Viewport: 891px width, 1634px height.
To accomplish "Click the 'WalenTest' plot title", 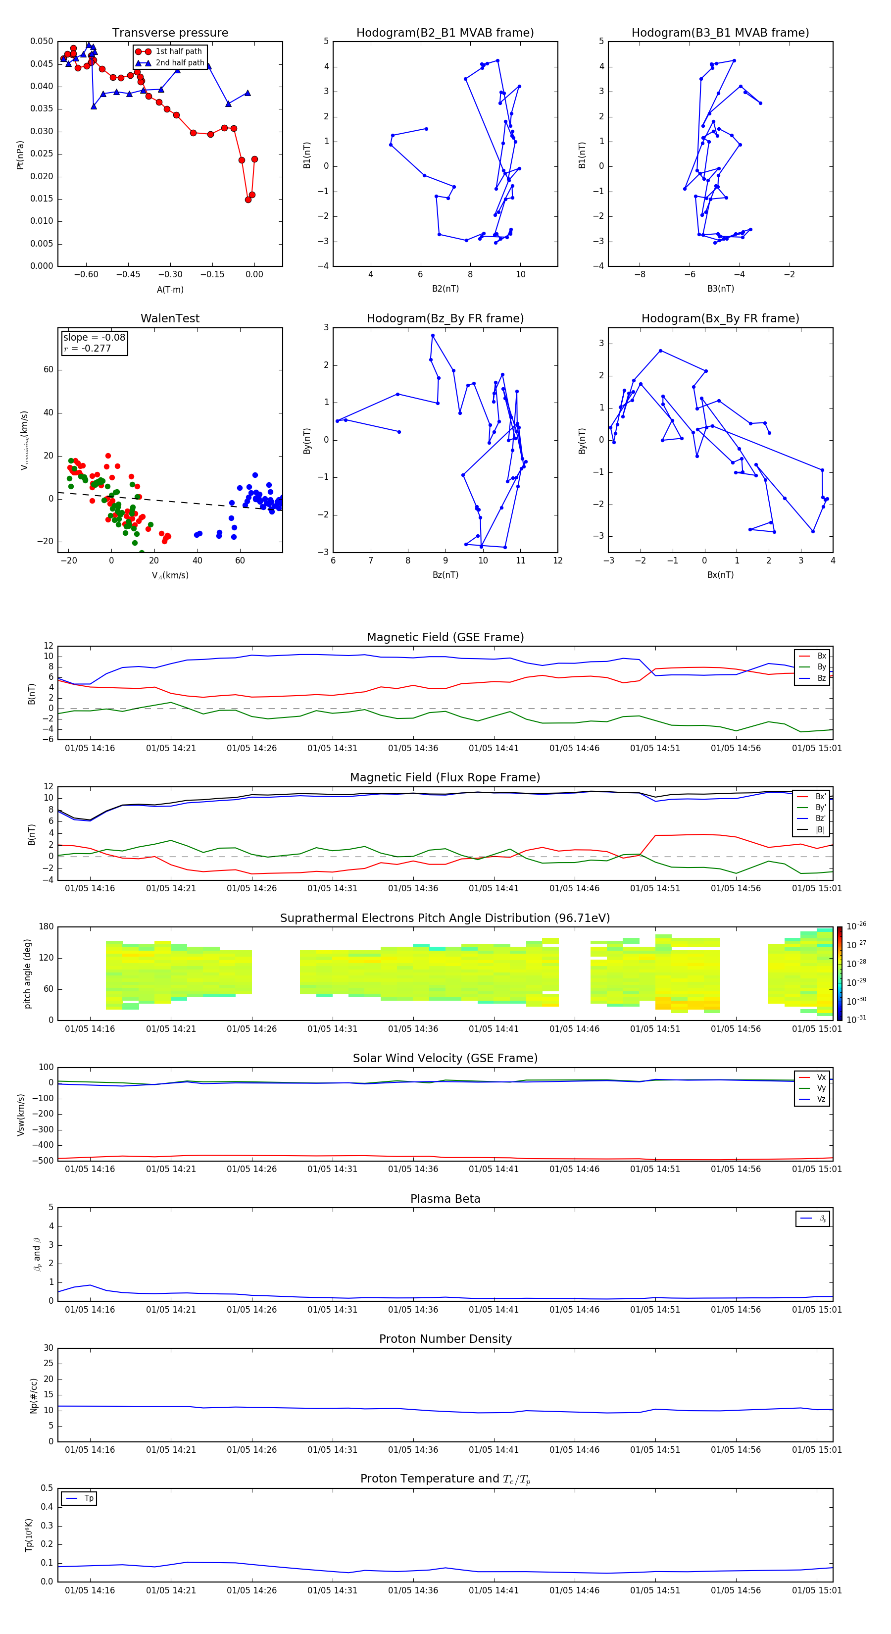I will pos(170,318).
